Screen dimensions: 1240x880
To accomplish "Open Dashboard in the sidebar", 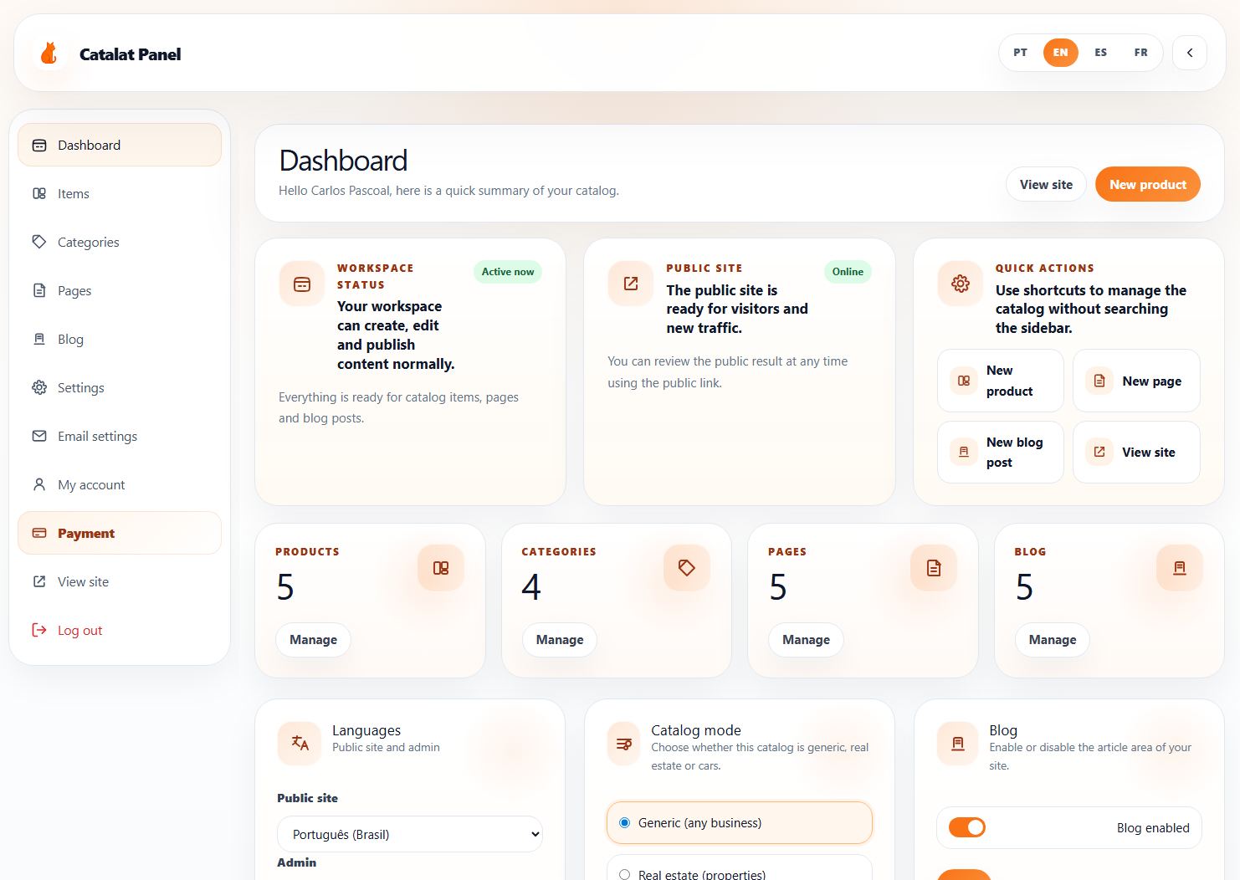I will point(120,145).
